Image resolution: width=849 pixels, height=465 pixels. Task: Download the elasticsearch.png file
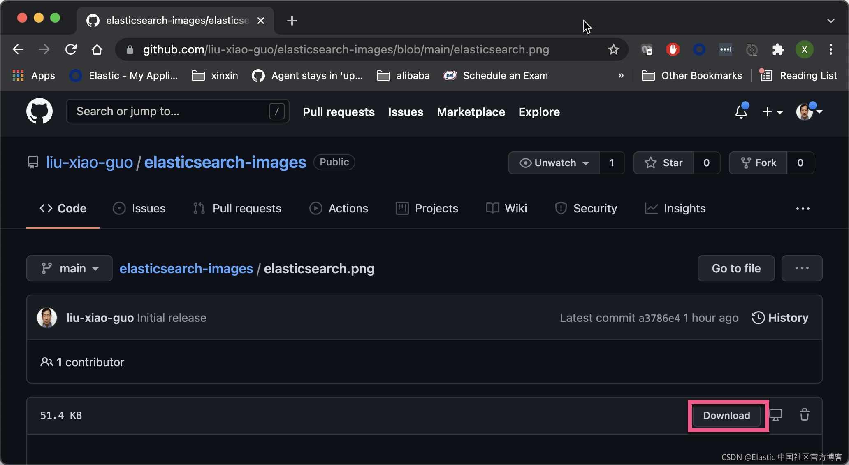(727, 416)
